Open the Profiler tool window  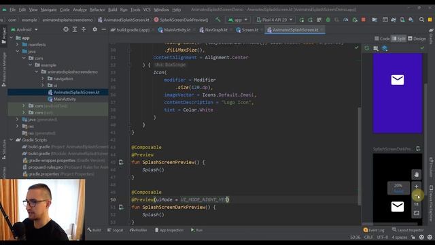(139, 230)
